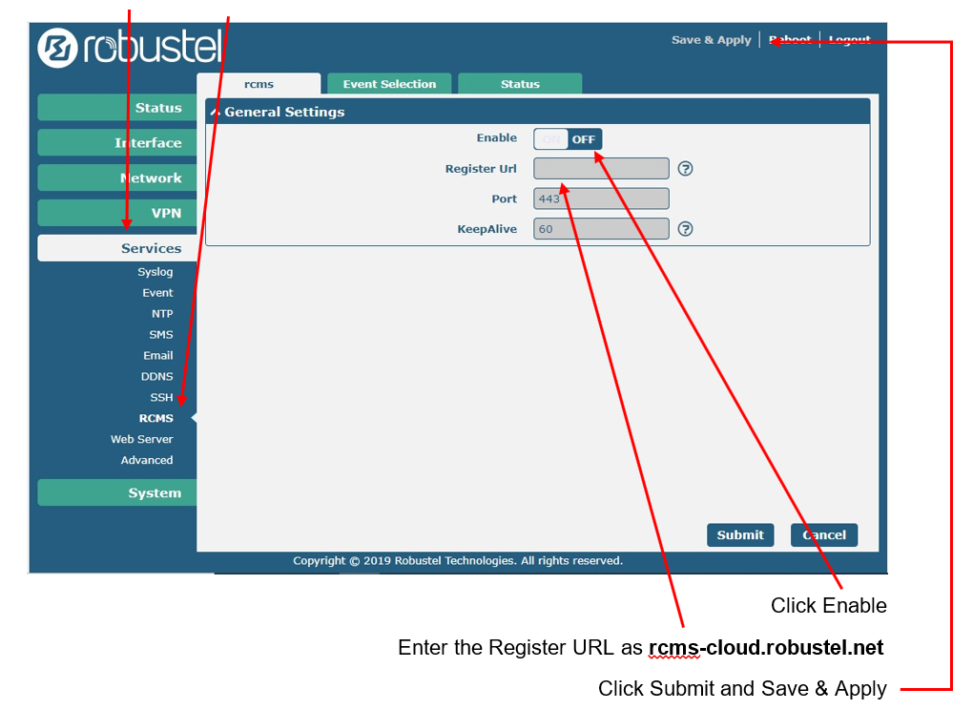973x710 pixels.
Task: Focus the KeepAlive field showing 60
Action: point(601,228)
